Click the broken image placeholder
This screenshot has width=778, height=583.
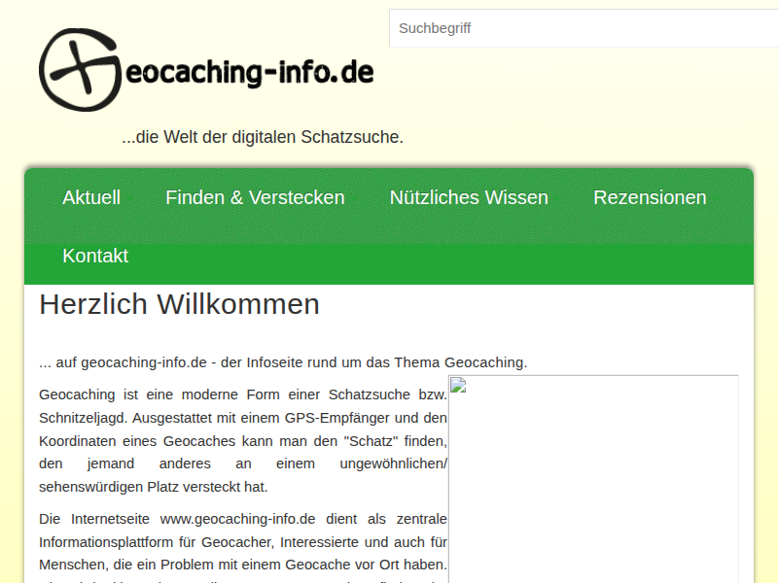[x=593, y=479]
